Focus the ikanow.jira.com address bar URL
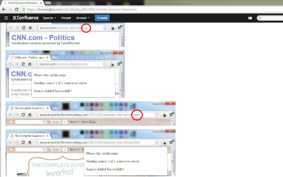 tap(81, 9)
